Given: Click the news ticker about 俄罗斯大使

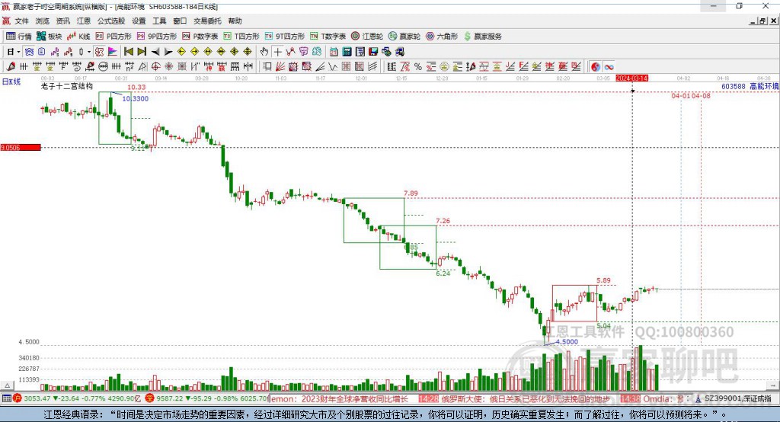Looking at the screenshot, I should pos(526,398).
